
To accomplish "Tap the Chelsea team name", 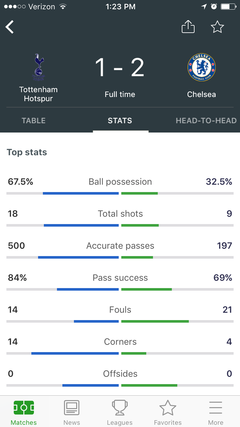I will [202, 94].
